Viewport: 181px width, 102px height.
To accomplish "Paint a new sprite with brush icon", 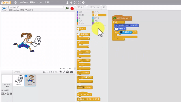I will pos(64,72).
